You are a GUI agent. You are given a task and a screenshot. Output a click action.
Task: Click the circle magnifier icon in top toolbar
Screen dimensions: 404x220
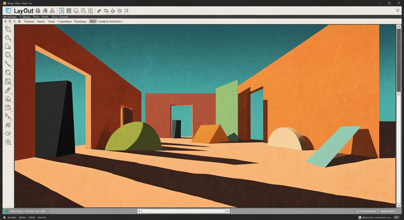76,11
